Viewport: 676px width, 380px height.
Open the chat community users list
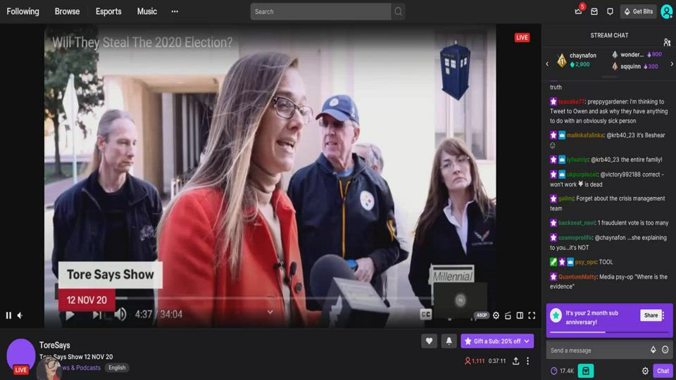pyautogui.click(x=666, y=42)
